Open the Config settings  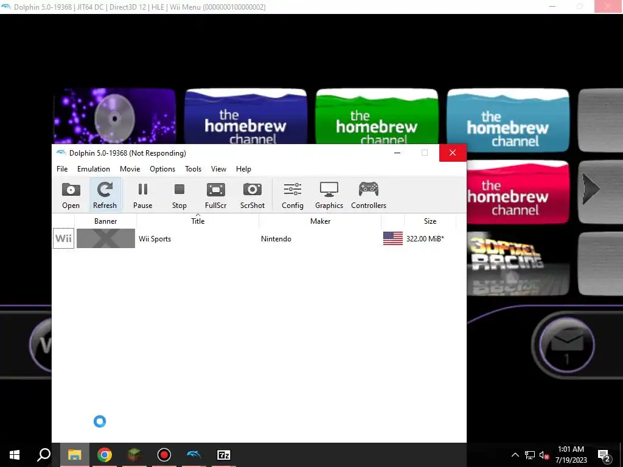[293, 195]
